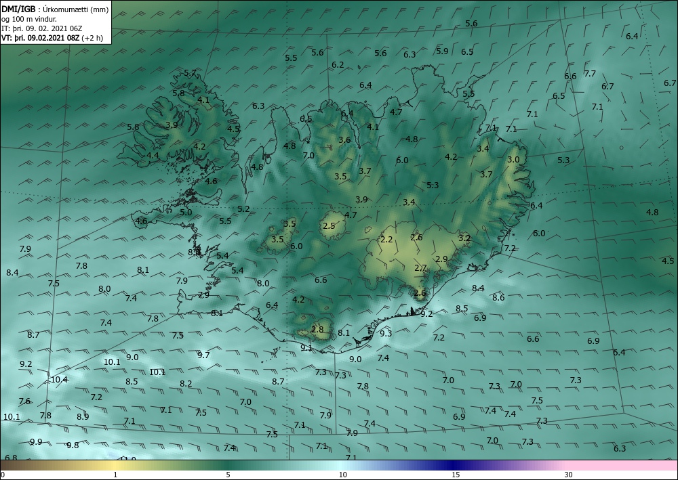Click the 'IT: þri. 09. 02. 2021 06Z' line
Image resolution: width=678 pixels, height=480 pixels.
click(41, 28)
